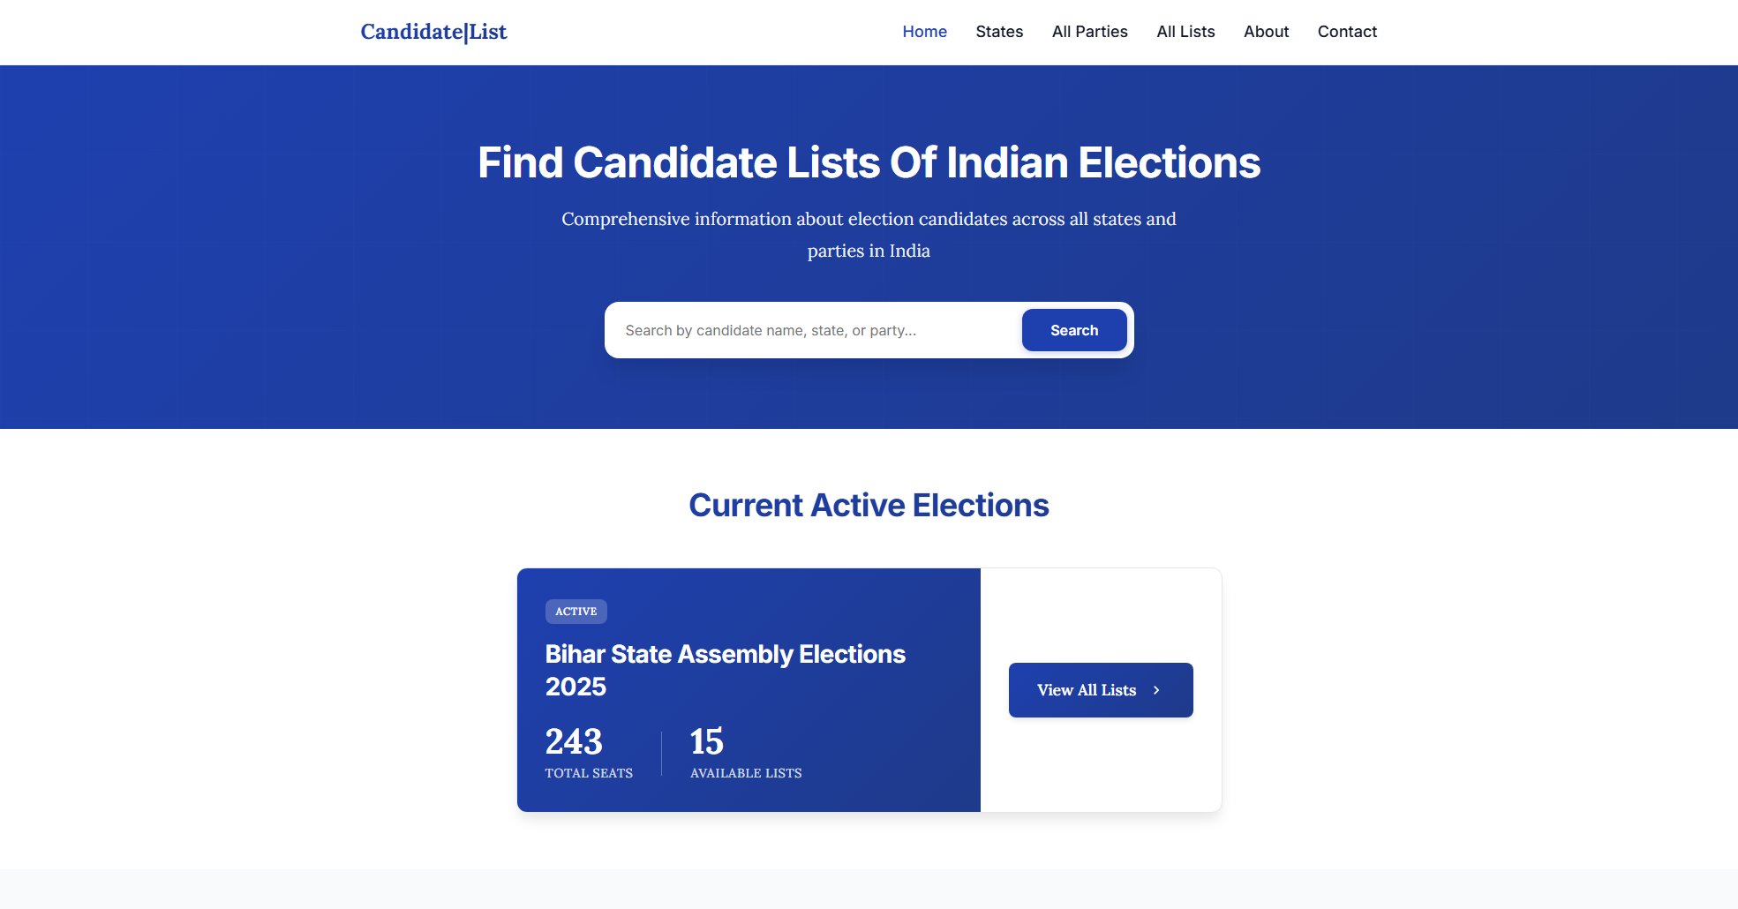This screenshot has width=1738, height=909.
Task: Click the Candidate|List logo
Action: [433, 32]
